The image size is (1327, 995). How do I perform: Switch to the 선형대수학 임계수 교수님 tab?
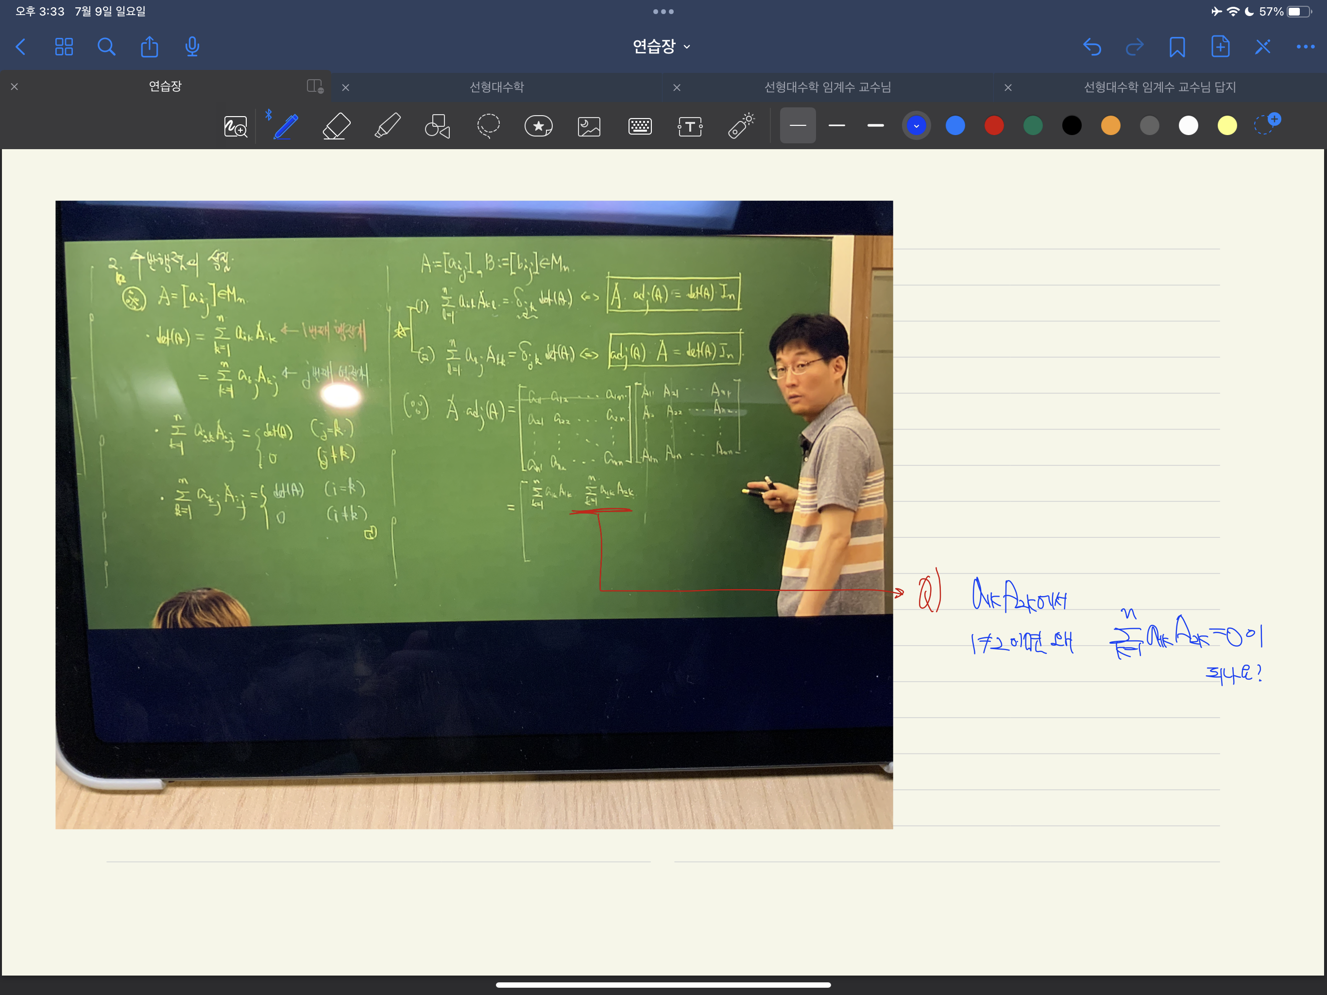tap(827, 87)
